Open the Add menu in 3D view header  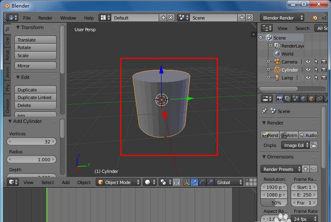(66, 182)
